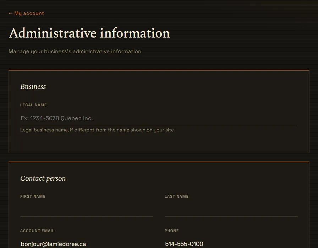Go back via the My account link

pyautogui.click(x=26, y=13)
